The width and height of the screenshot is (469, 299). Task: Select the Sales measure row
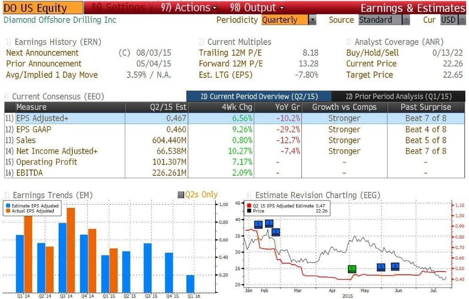click(x=234, y=140)
